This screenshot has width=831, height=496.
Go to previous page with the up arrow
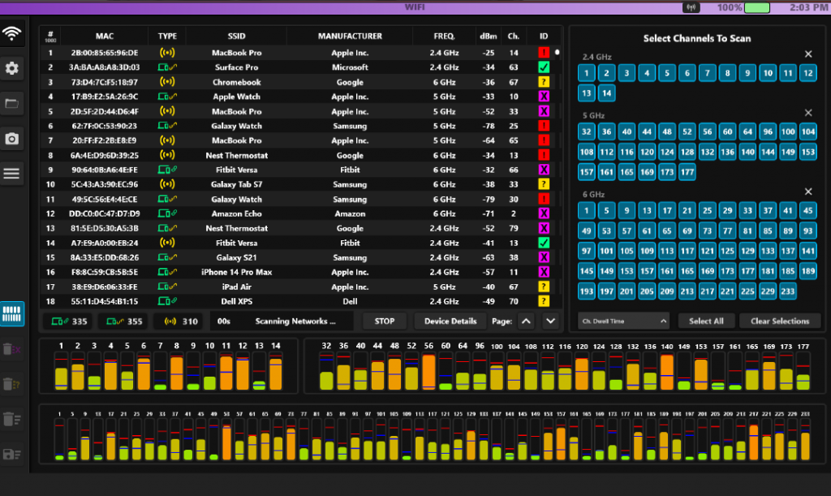pos(526,321)
